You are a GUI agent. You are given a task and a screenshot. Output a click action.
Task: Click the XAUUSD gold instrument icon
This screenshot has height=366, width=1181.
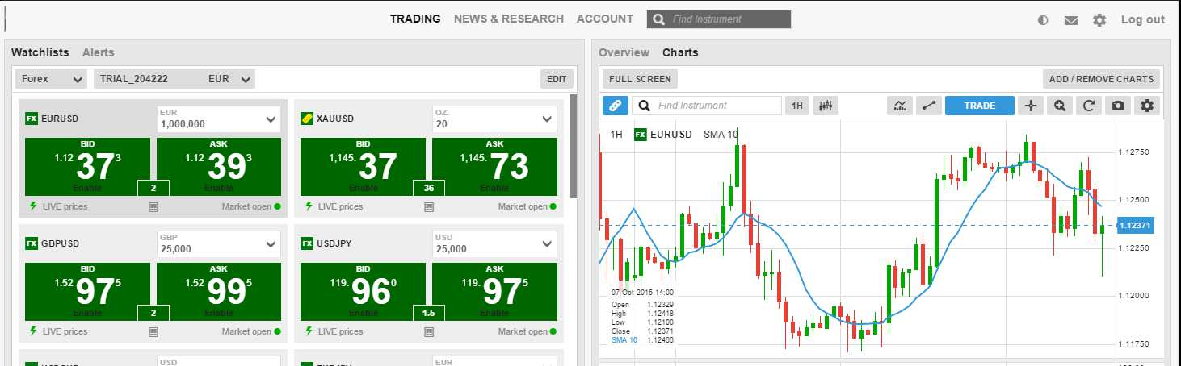(x=307, y=118)
